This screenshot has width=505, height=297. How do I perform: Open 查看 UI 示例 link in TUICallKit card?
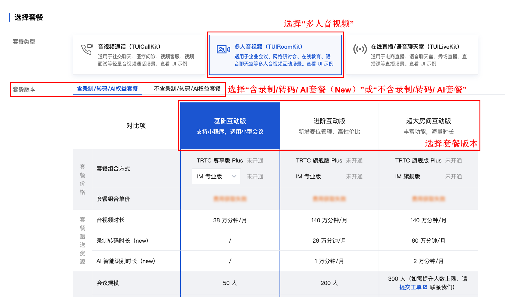[x=174, y=64]
